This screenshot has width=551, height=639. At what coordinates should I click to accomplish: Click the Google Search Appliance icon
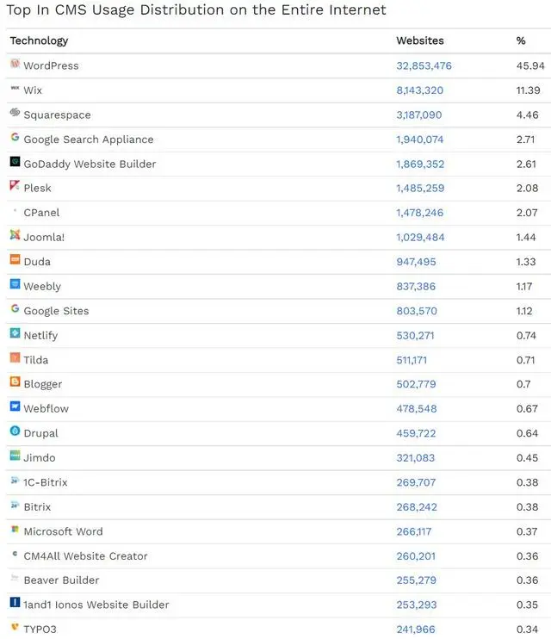point(15,137)
